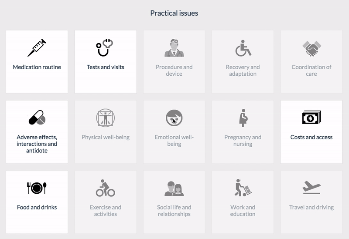
Task: Click the couple icon for Social life
Action: pos(174,189)
